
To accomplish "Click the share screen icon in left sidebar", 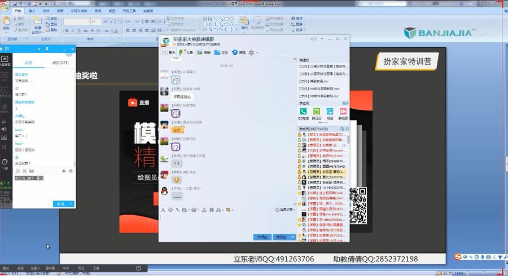I will pyautogui.click(x=5, y=59).
